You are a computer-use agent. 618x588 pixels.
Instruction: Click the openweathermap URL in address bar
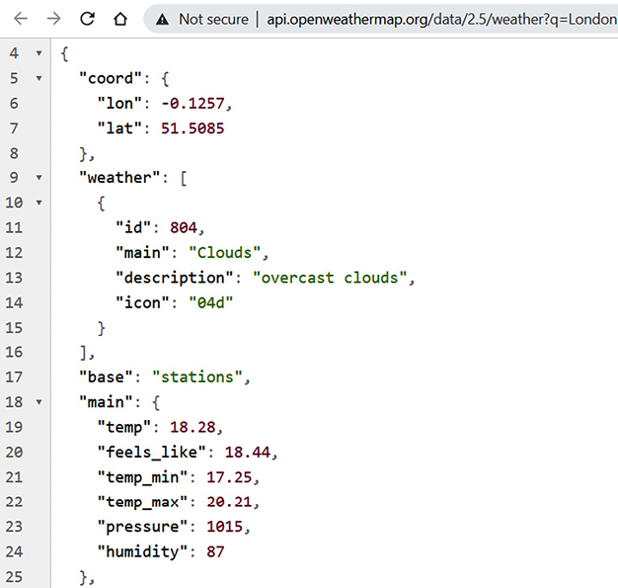click(x=441, y=19)
